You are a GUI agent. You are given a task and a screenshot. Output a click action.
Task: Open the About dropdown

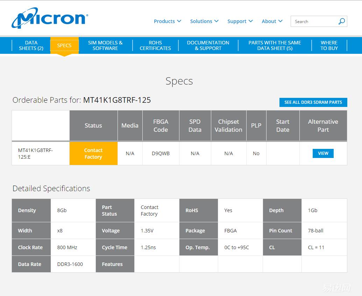point(272,21)
